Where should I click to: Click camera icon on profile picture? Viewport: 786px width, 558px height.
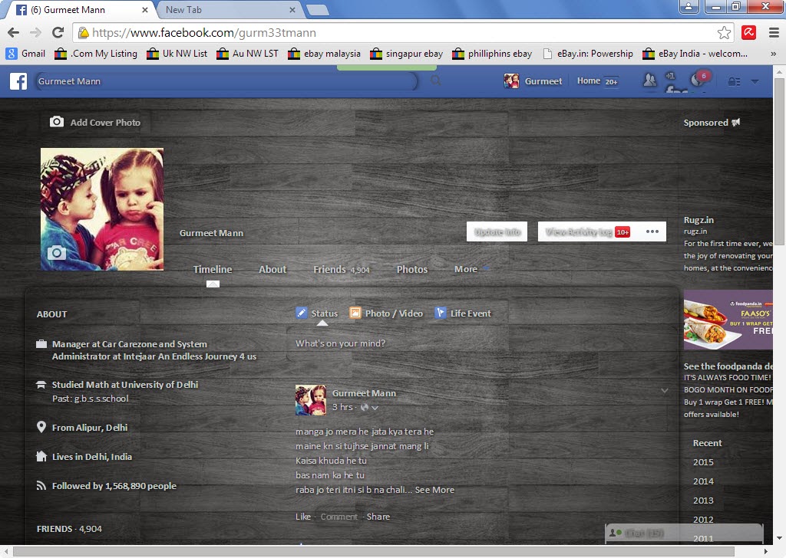(x=56, y=253)
